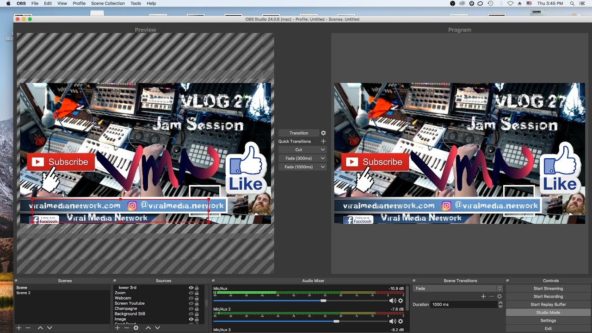Open the File menu
The height and width of the screenshot is (333, 592).
click(35, 3)
